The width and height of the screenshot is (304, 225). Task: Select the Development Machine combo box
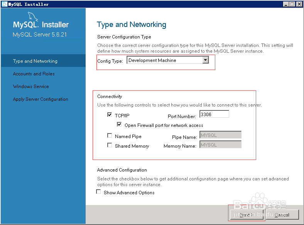(x=168, y=60)
